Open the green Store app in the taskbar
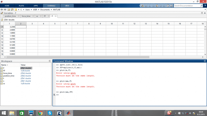The width and height of the screenshot is (207, 116). coord(21,113)
